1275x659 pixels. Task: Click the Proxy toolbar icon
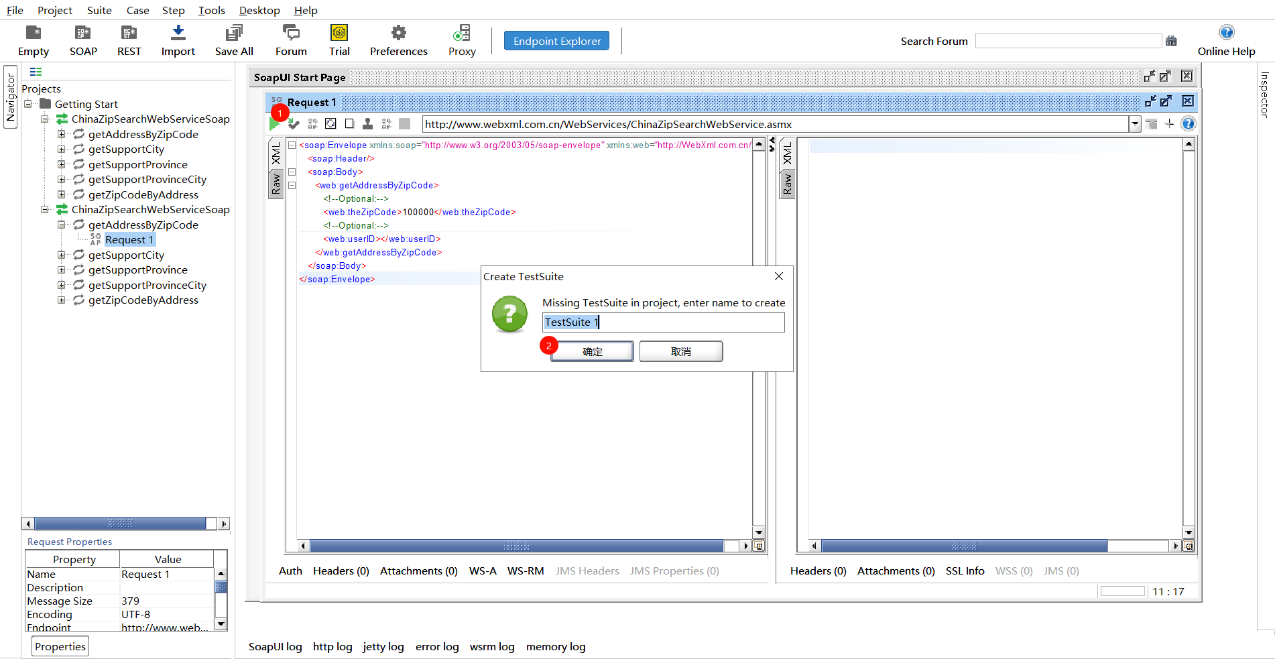[462, 40]
